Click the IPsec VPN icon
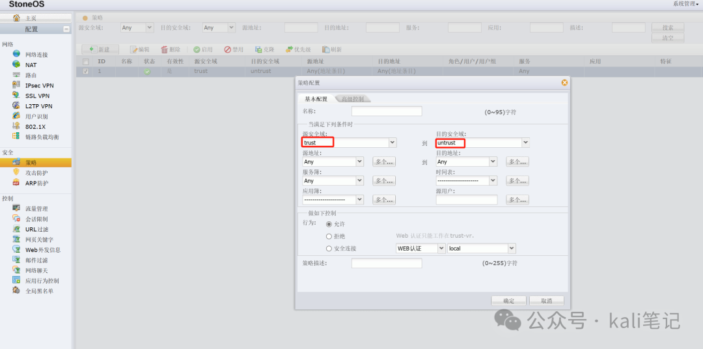 [16, 85]
